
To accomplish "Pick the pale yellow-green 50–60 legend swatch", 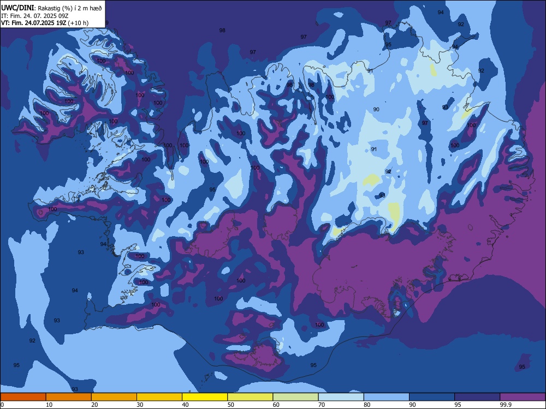I will tap(250, 397).
